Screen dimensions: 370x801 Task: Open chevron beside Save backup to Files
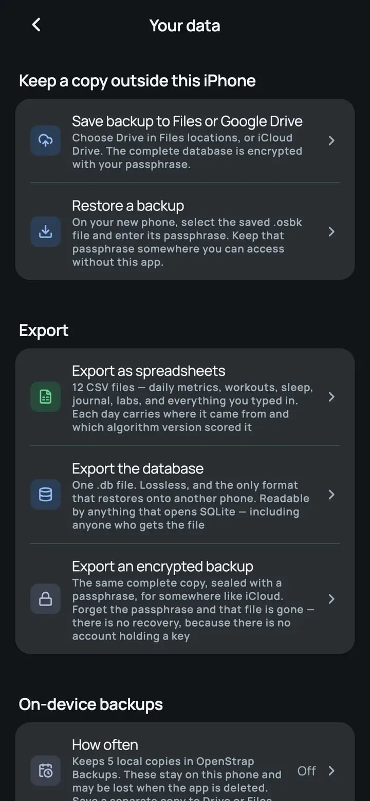(331, 140)
